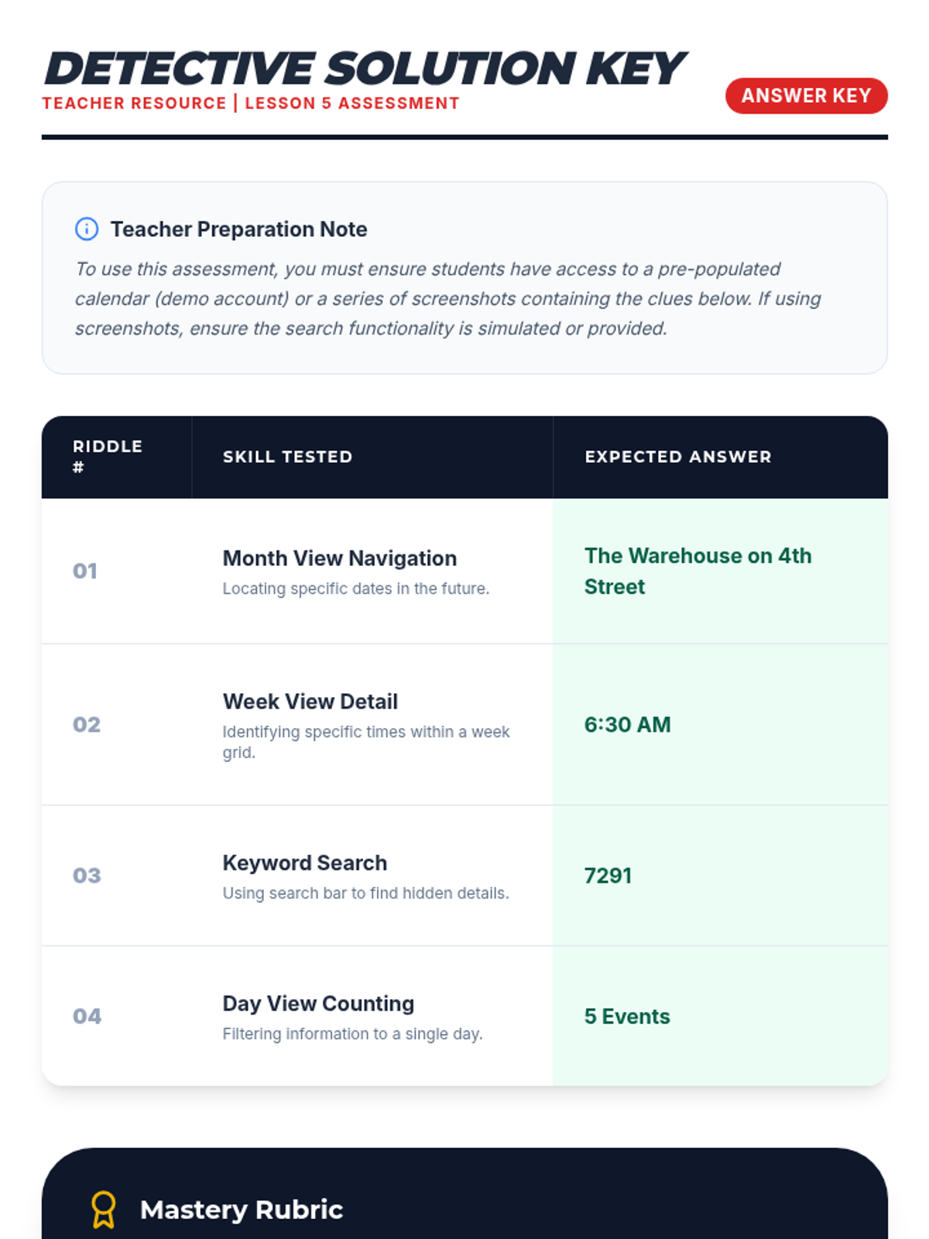929x1239 pixels.
Task: Click the Warehouse on 4th Street answer
Action: pyautogui.click(x=697, y=571)
